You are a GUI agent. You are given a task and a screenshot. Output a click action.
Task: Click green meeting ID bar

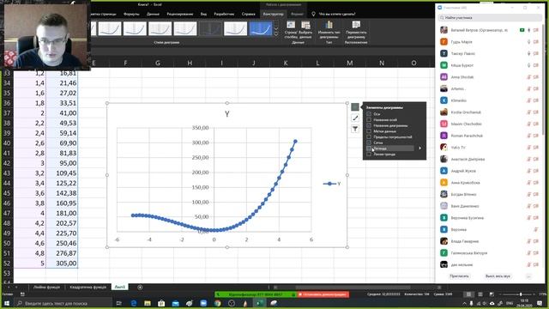(x=256, y=294)
